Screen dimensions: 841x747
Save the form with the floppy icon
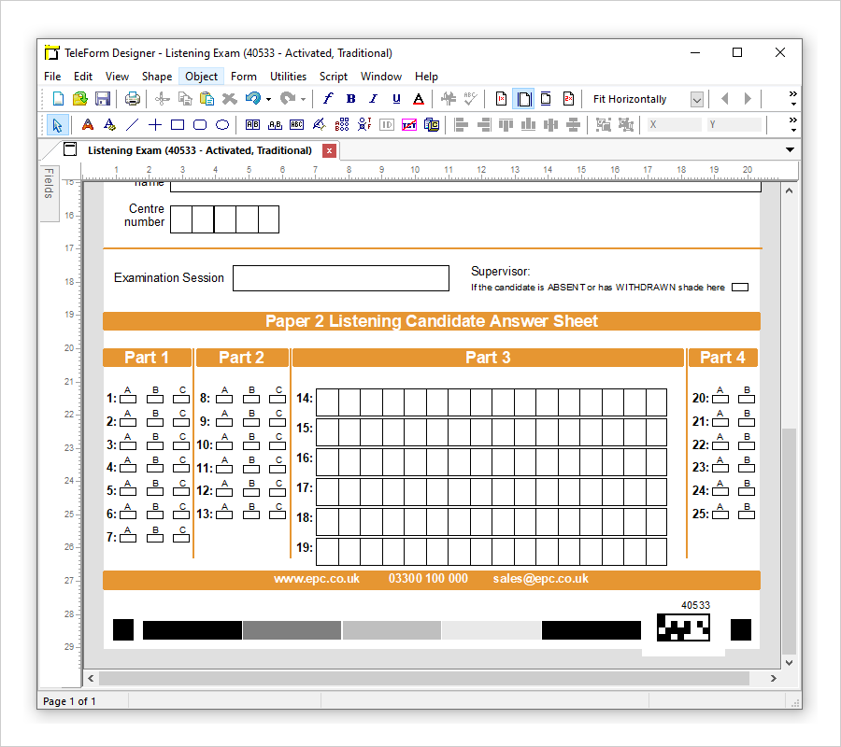102,99
